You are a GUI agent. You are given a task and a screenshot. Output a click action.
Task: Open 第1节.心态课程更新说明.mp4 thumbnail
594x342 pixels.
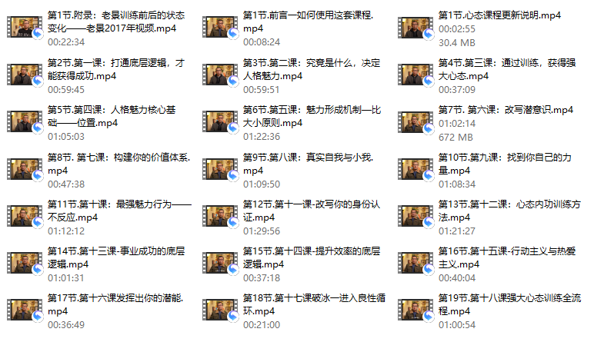[x=415, y=27]
